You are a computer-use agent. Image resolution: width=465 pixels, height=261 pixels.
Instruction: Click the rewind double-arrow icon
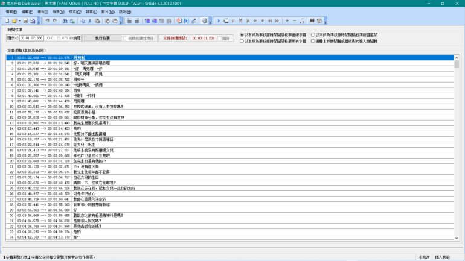tap(269, 20)
